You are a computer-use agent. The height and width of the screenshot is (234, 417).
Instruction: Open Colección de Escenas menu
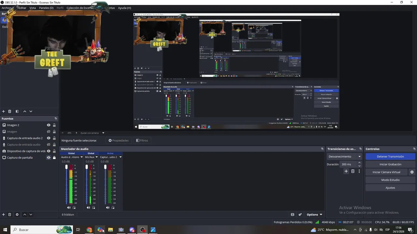(x=80, y=8)
